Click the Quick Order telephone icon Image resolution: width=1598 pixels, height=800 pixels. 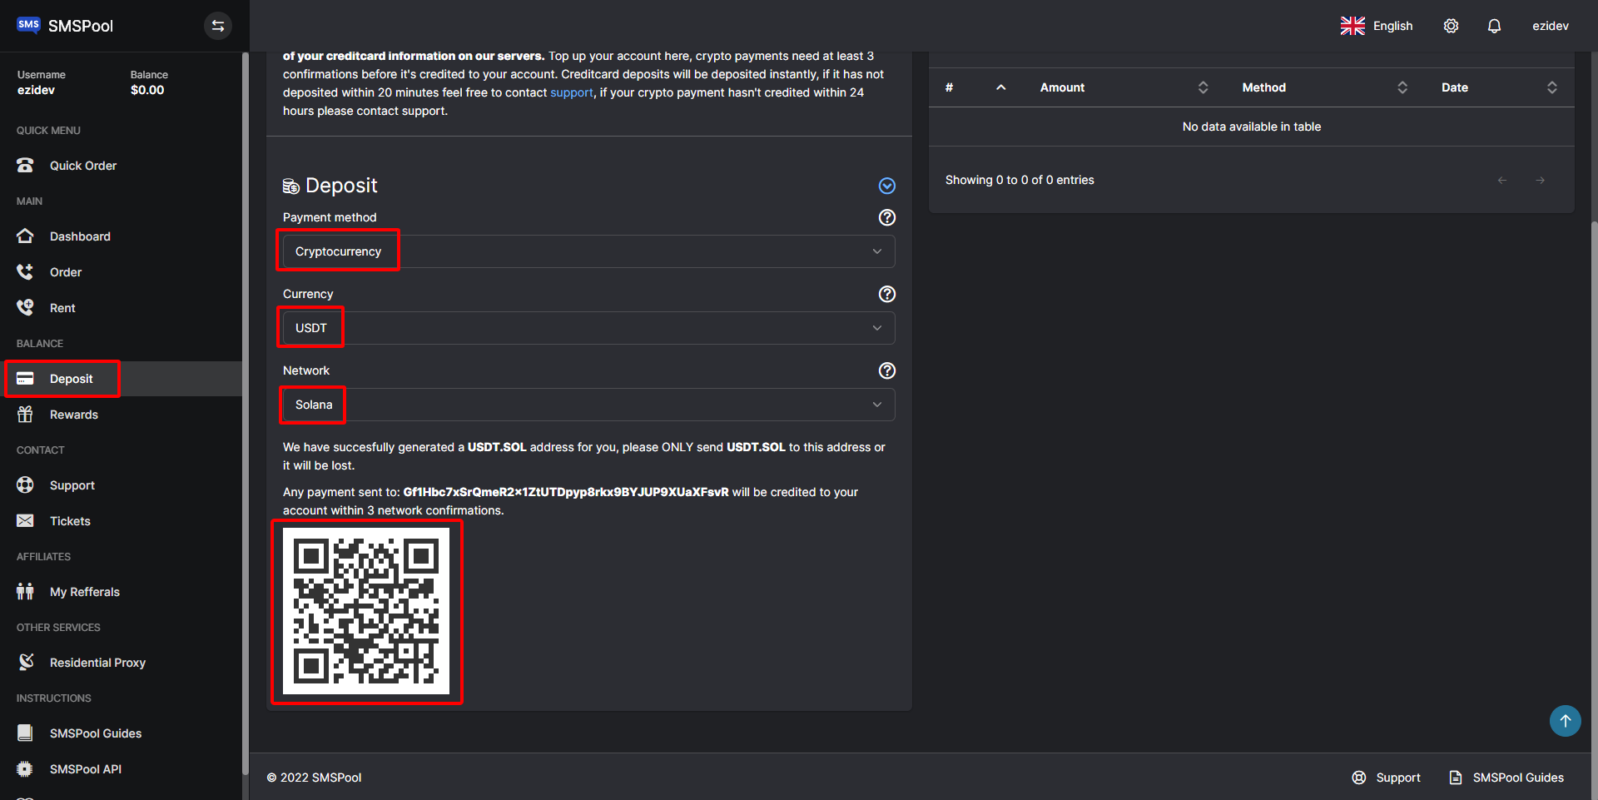click(25, 165)
